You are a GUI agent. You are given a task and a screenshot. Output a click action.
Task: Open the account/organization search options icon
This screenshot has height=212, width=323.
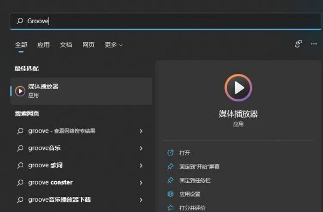click(298, 44)
